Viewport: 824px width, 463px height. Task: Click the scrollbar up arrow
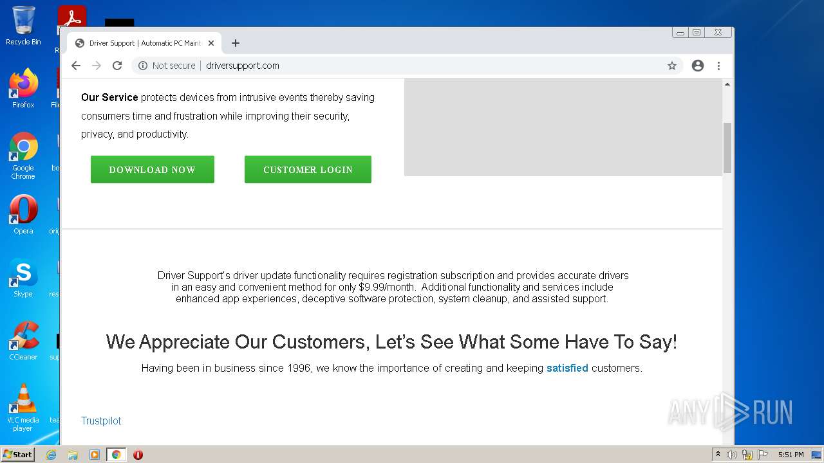click(x=727, y=84)
